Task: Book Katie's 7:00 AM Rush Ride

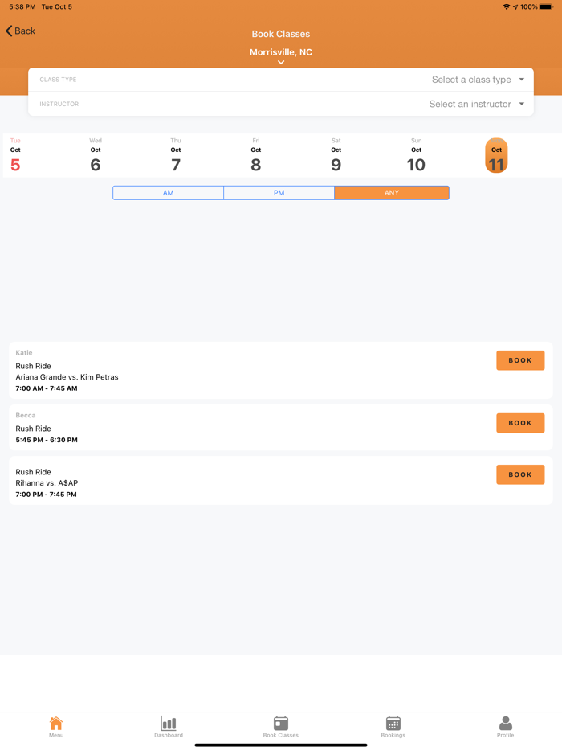Action: pyautogui.click(x=520, y=360)
